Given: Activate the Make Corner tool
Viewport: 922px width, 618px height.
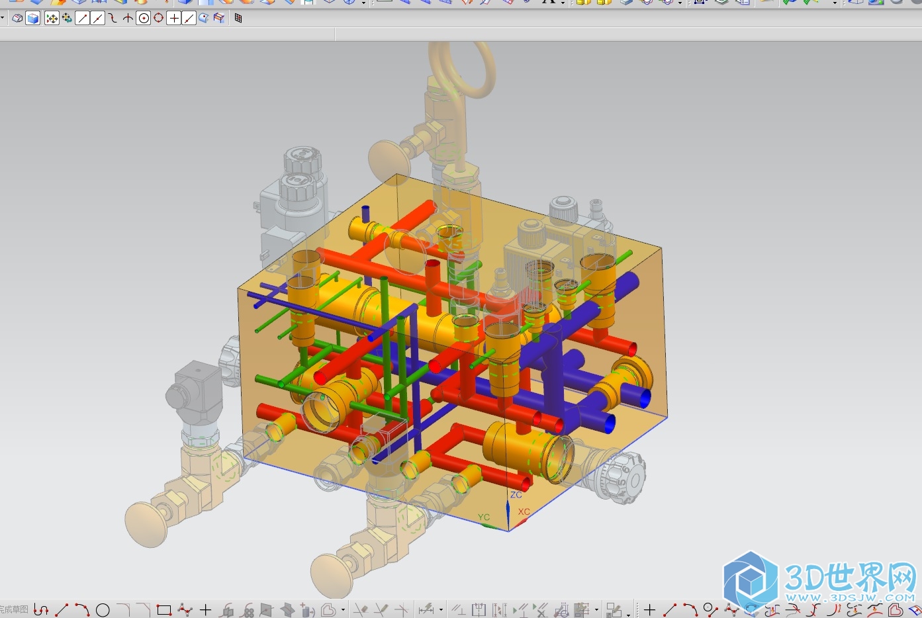Looking at the screenshot, I should coord(402,609).
